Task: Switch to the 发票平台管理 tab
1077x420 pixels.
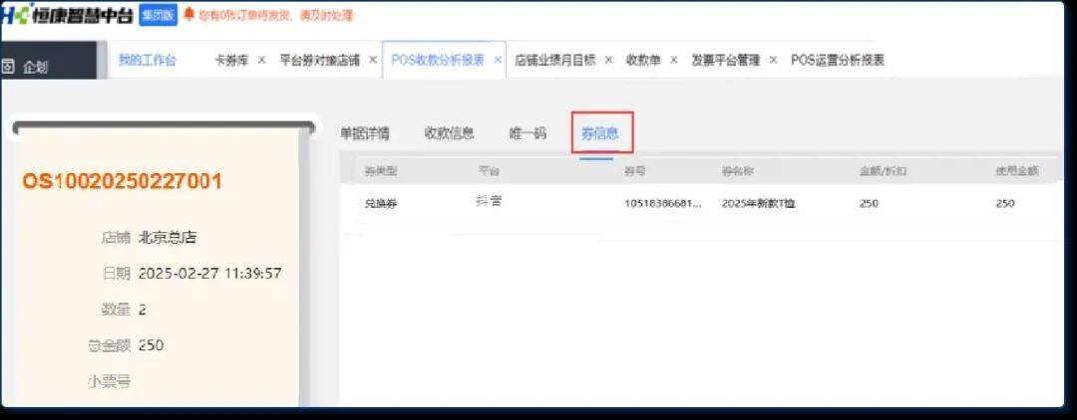Action: (x=726, y=60)
